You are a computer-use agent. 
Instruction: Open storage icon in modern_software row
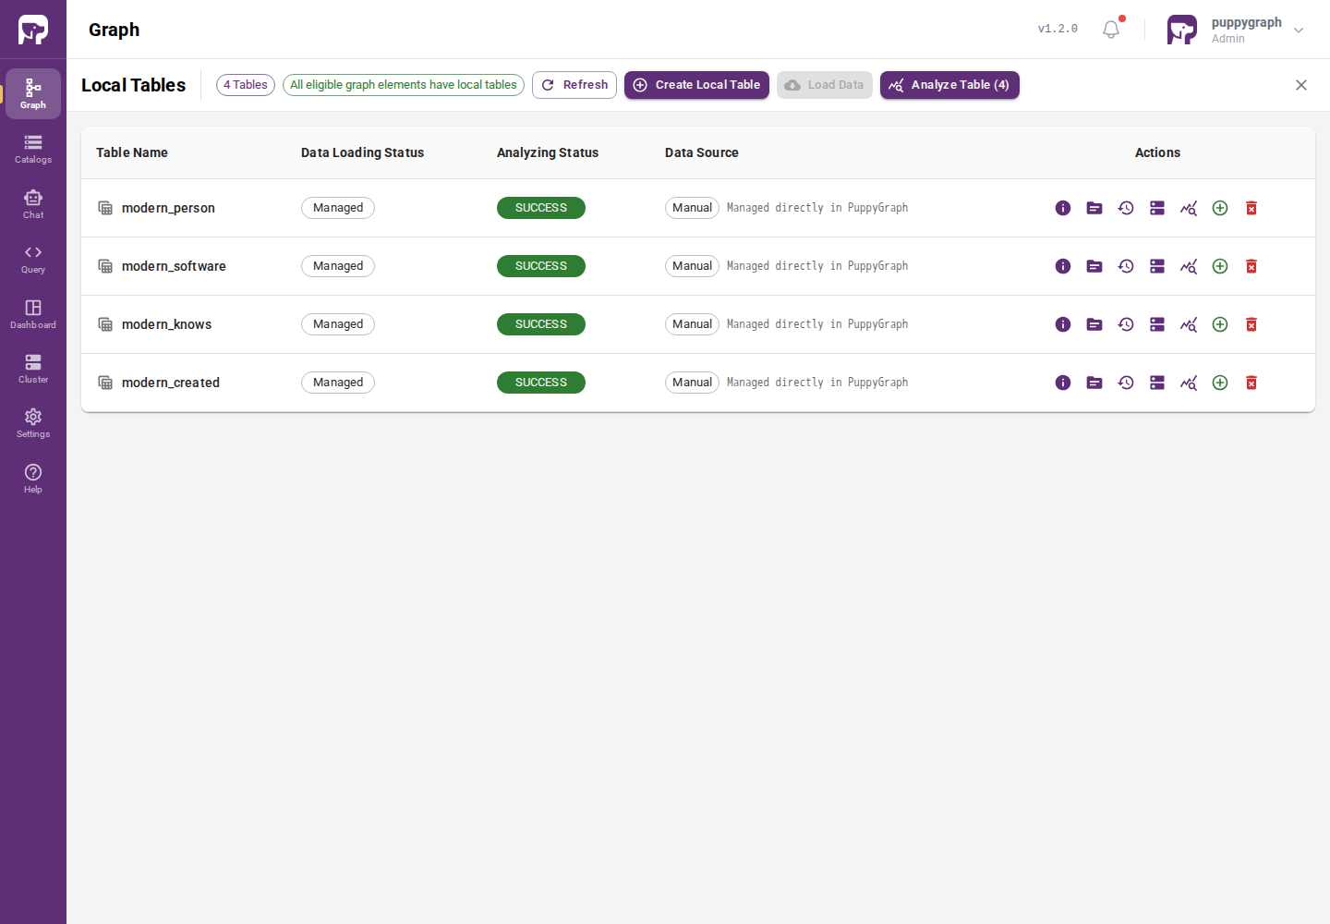[x=1157, y=266]
